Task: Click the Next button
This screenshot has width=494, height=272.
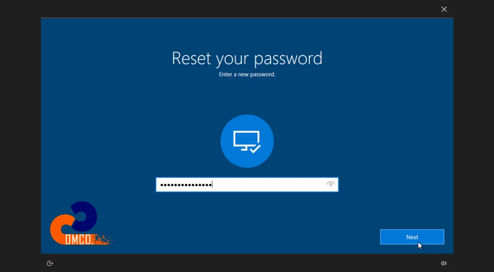Action: pos(412,237)
